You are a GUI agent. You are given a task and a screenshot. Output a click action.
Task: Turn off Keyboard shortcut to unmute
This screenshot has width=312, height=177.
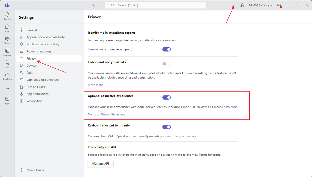tap(167, 127)
